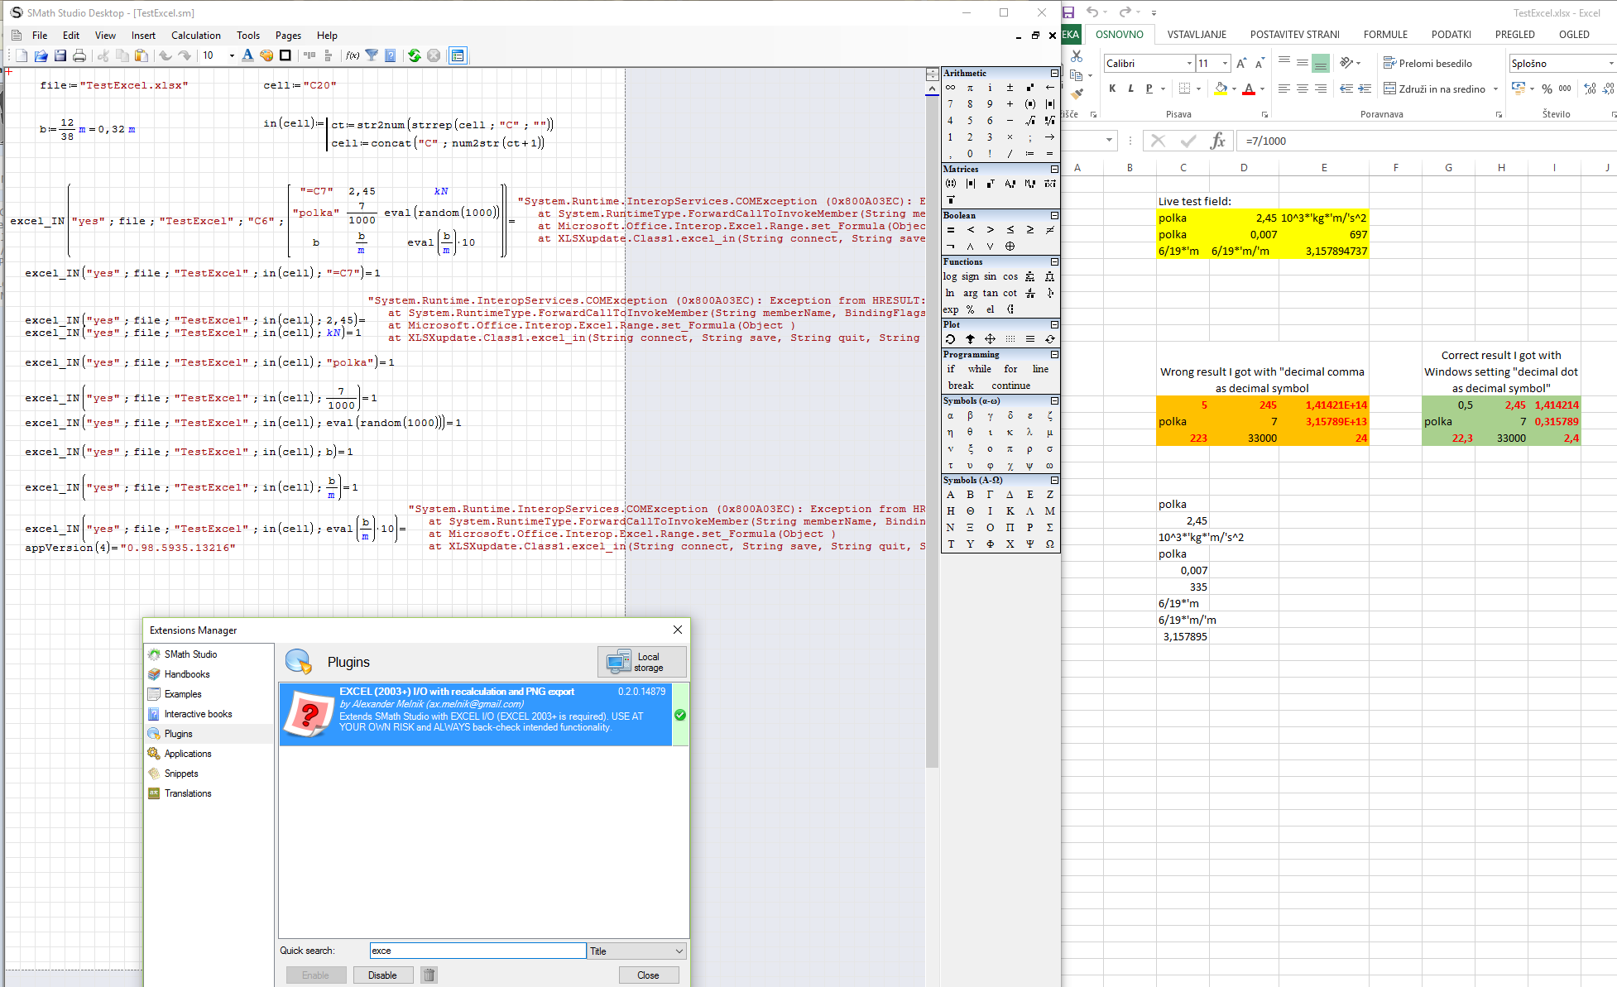Apply percent number format in Excel ribbon
The width and height of the screenshot is (1617, 987).
pyautogui.click(x=1547, y=89)
